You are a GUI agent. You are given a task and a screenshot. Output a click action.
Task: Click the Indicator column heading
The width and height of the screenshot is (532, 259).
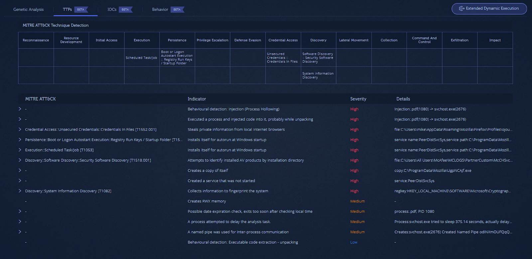[197, 99]
